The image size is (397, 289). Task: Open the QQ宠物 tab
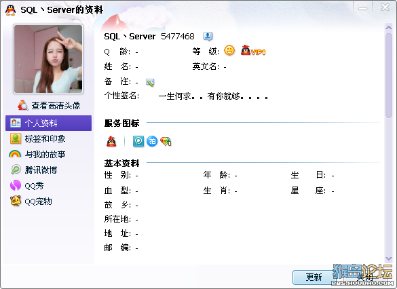point(48,201)
